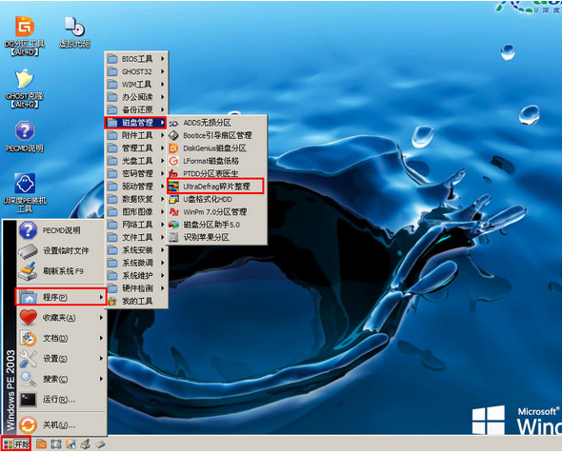562x454 pixels.
Task: Launch U深度PE装机工具 desktop icon
Action: point(25,192)
